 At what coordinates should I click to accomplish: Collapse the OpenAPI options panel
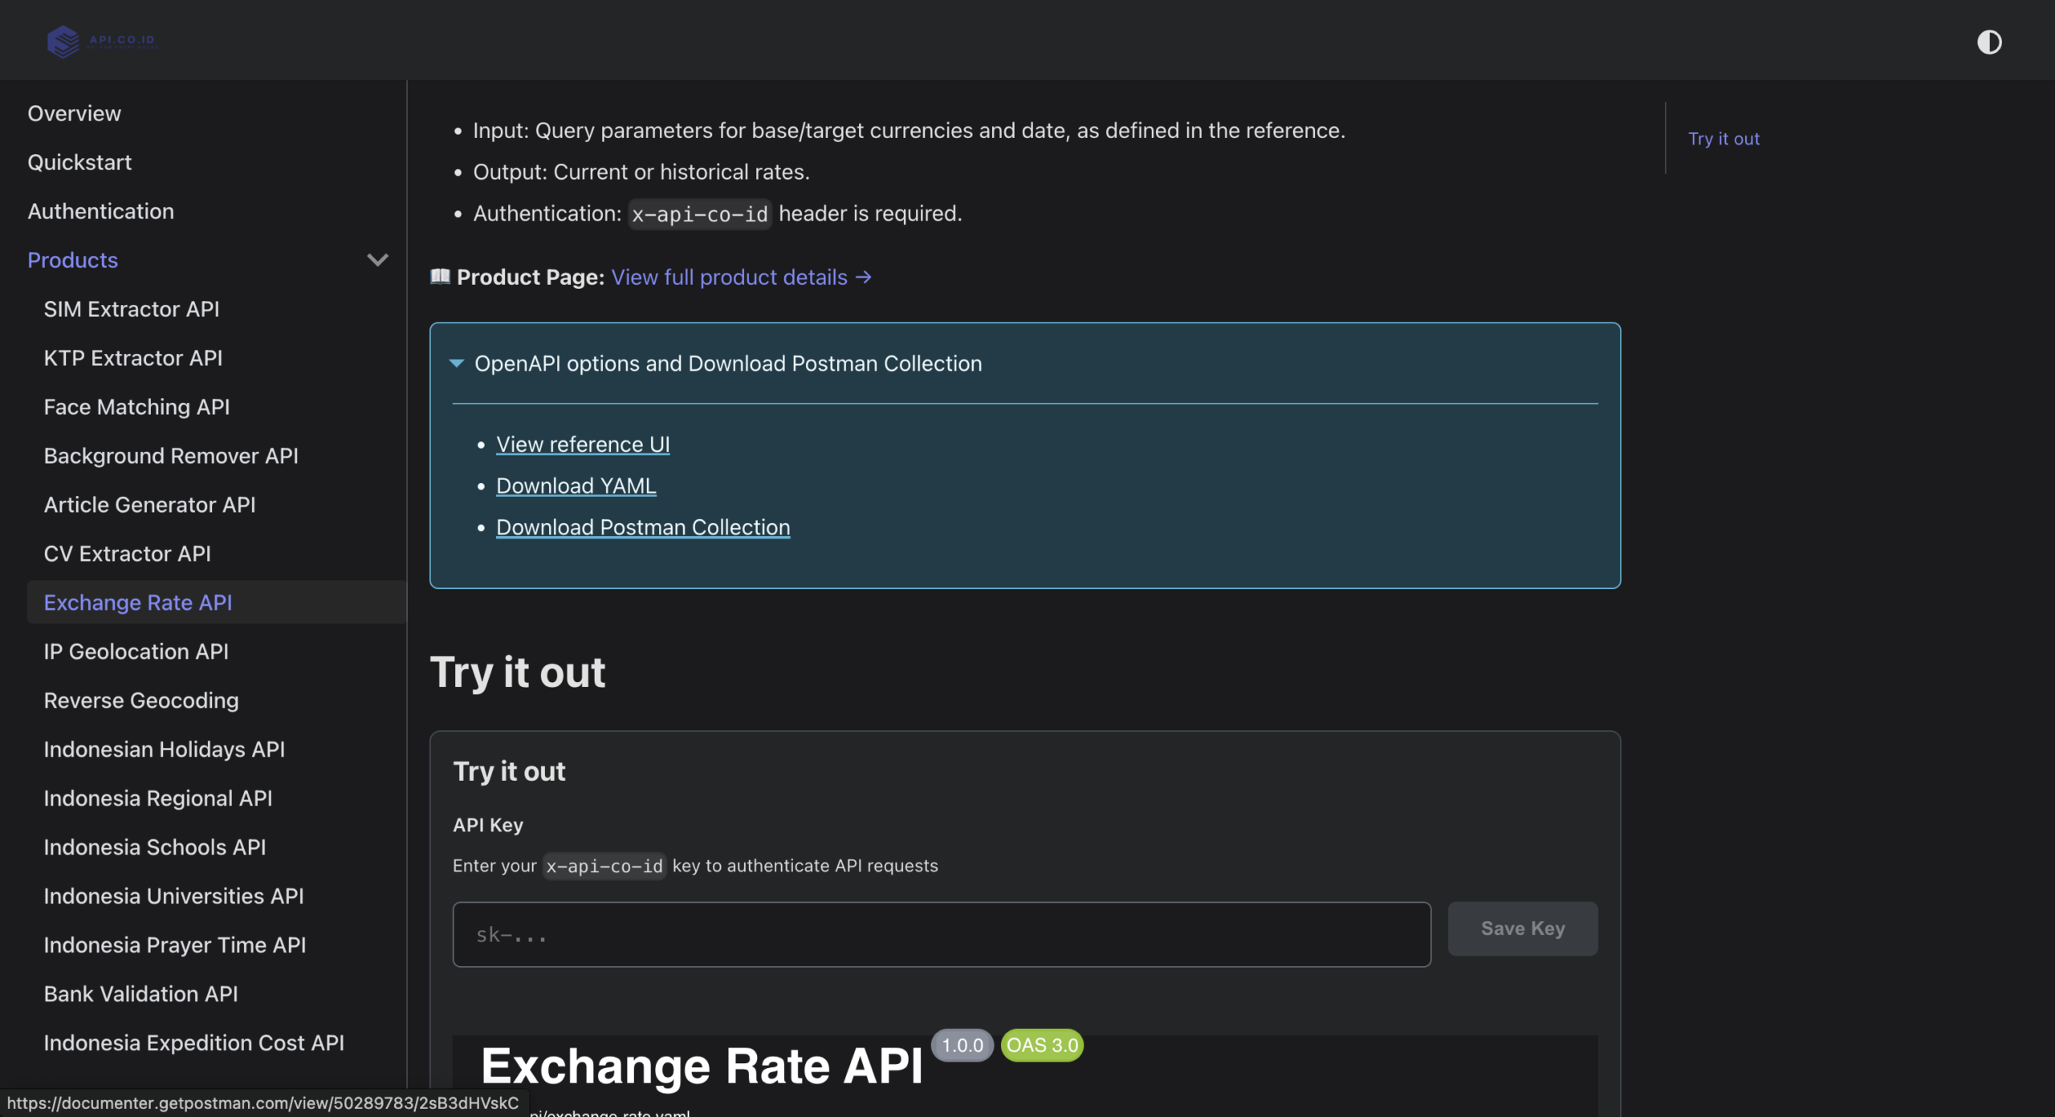point(457,364)
